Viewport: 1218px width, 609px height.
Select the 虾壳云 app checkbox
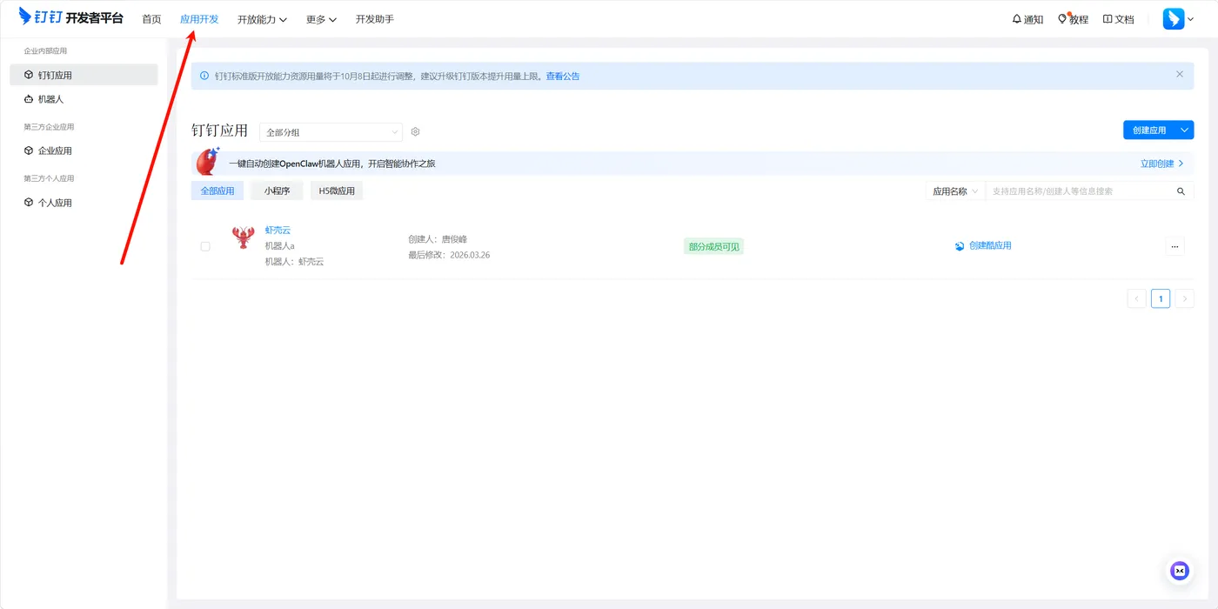pos(205,246)
